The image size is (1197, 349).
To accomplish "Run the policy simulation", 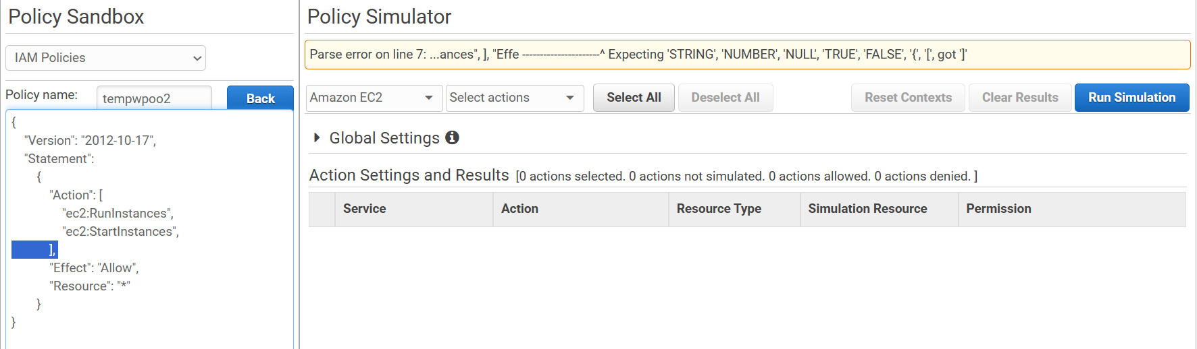I will (x=1131, y=98).
